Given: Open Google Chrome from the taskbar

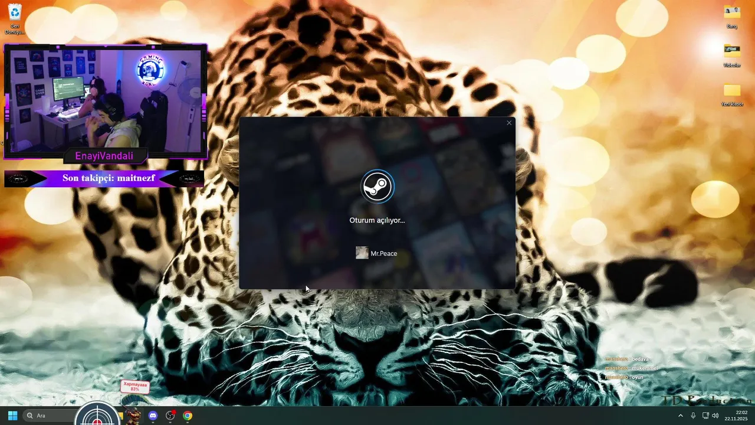Looking at the screenshot, I should pos(188,416).
